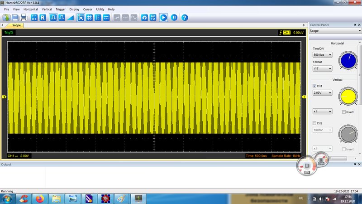Open help with the question mark icon
Viewport: 362px width, 204px height.
185,18
